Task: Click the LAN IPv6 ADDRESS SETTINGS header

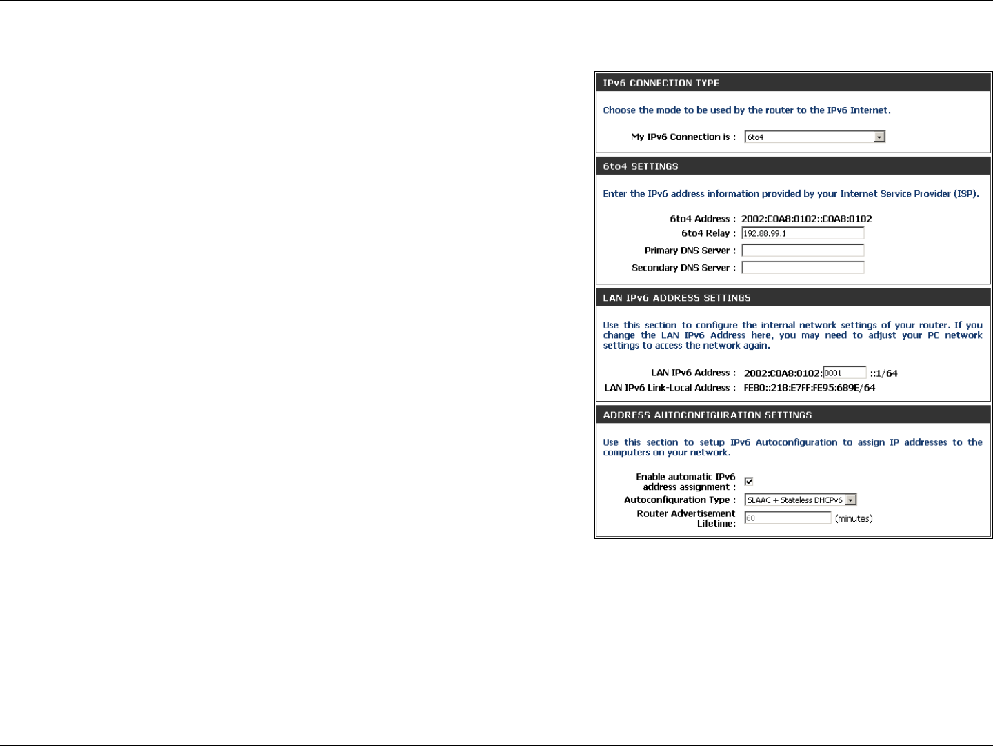Action: 793,297
